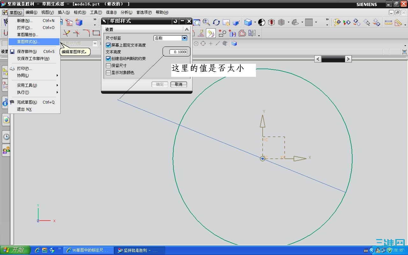408x255 pixels.
Task: Expand the 协同 submenu arrow
Action: [x=57, y=76]
